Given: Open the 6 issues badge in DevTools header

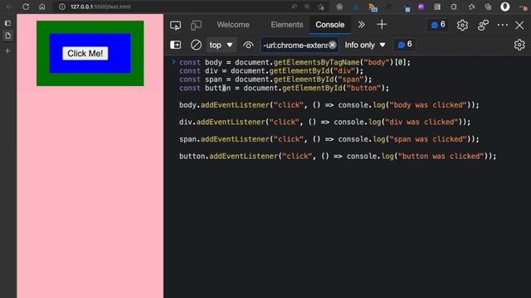Looking at the screenshot, I should [438, 25].
